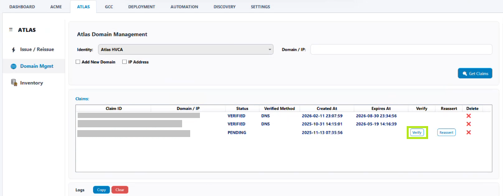This screenshot has height=196, width=503.
Task: Click the lightning bolt Issue / Reissue icon
Action: (13, 49)
